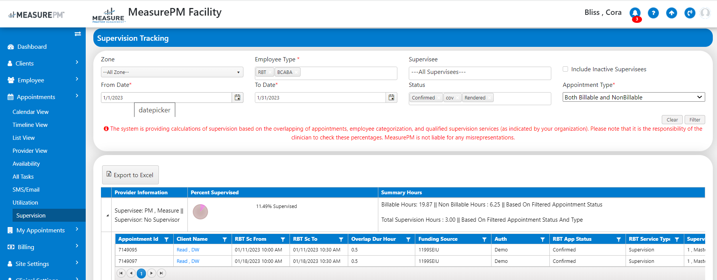Click appointment id cell 7149095
The width and height of the screenshot is (717, 280).
[144, 250]
